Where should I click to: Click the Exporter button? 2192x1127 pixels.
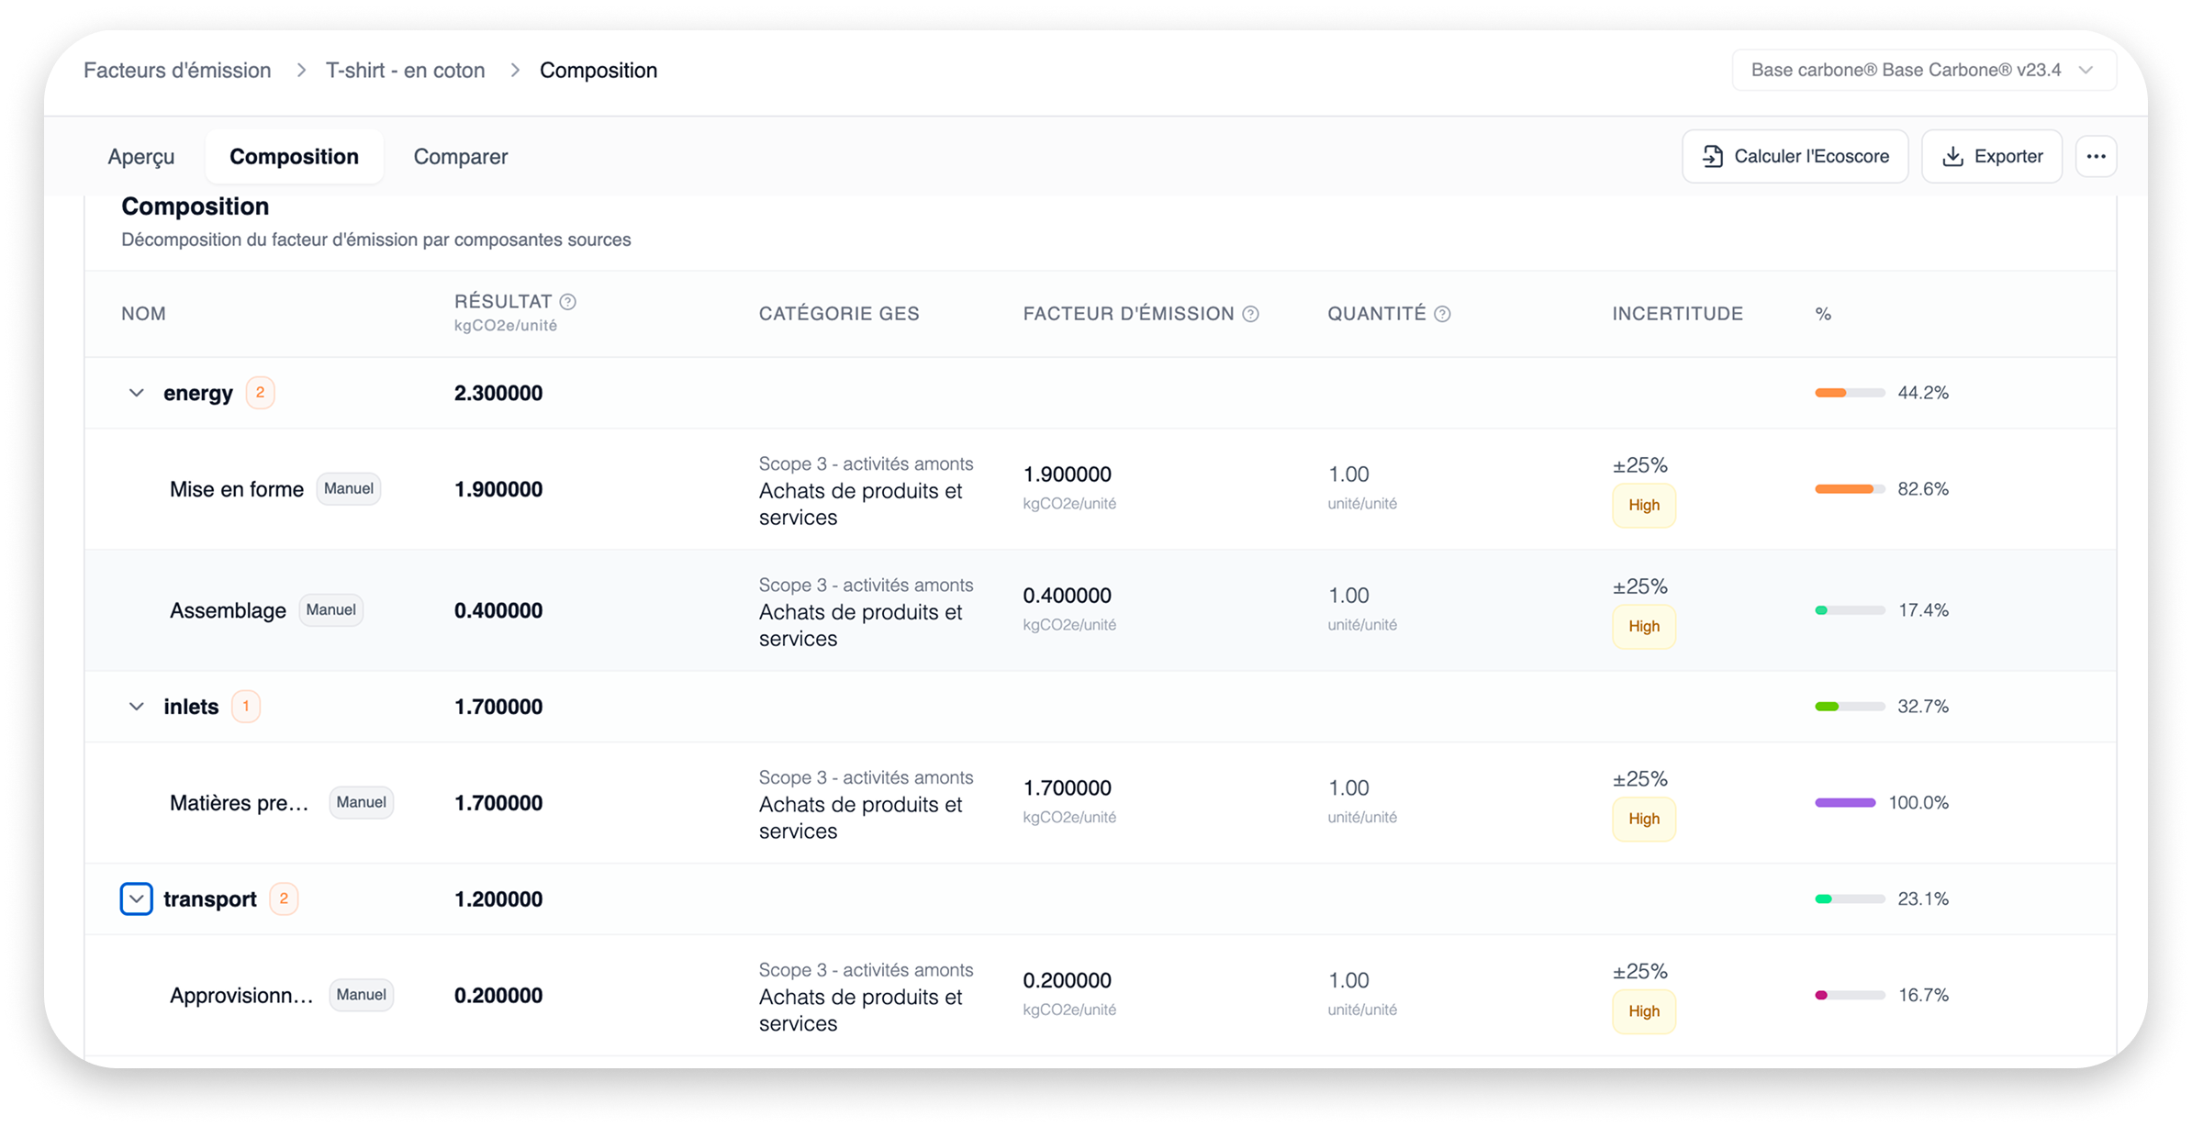tap(1991, 157)
